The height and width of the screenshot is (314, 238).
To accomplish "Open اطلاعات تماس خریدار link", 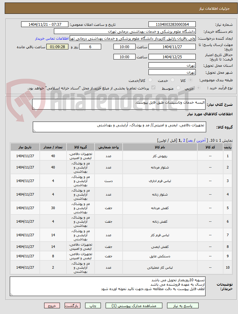I will pyautogui.click(x=52, y=38).
